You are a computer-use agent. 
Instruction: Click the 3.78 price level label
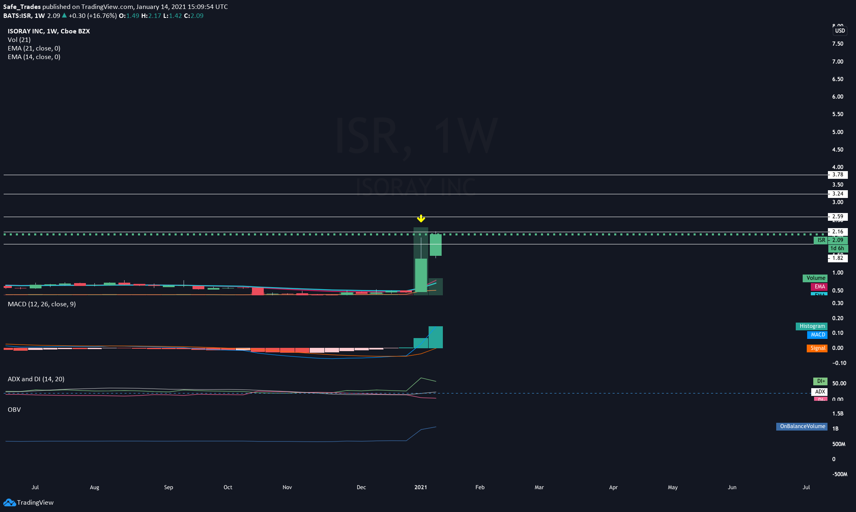tap(838, 175)
